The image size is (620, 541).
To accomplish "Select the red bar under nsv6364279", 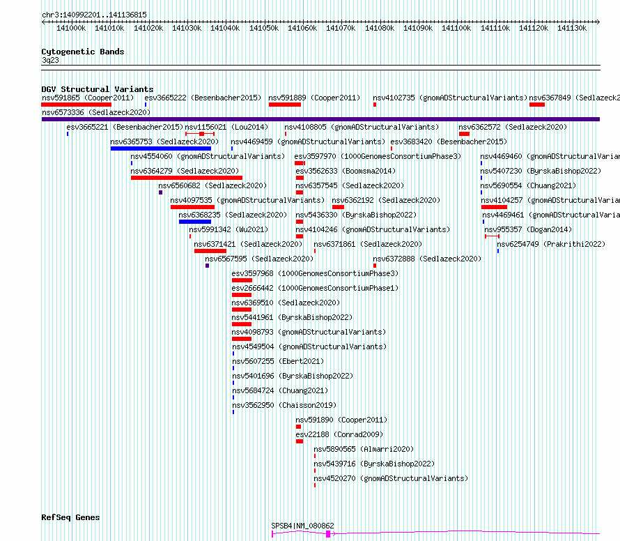I will pos(187,178).
